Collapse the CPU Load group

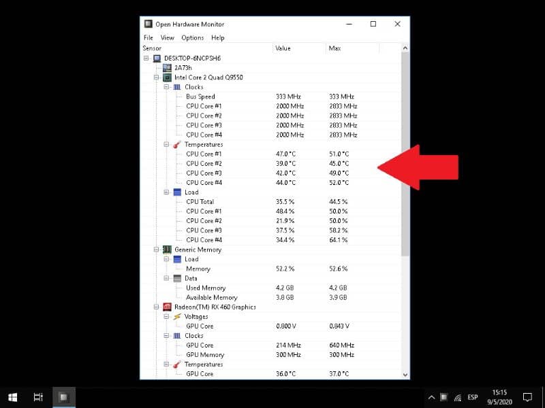166,192
